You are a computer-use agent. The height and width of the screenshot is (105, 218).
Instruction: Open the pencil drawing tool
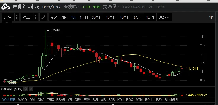click(43, 17)
